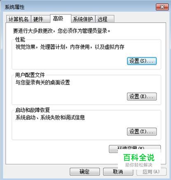Click the 系统属性 title bar text

(14, 7)
